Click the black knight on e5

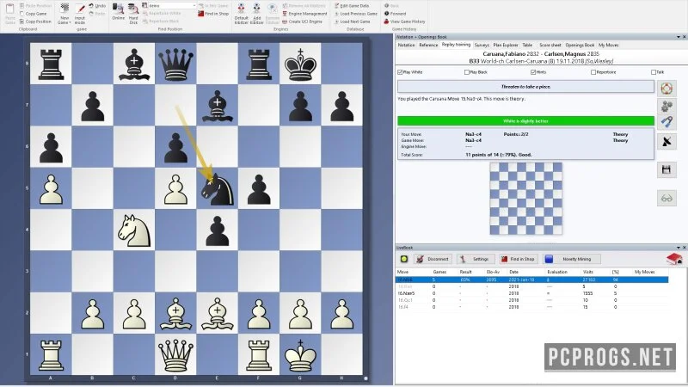pos(217,189)
